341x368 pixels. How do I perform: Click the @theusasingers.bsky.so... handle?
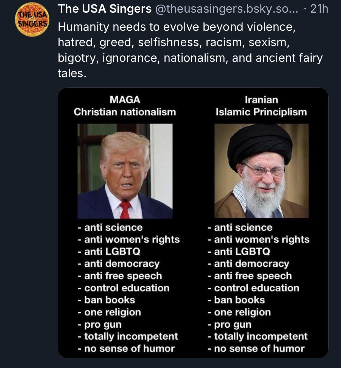(226, 9)
